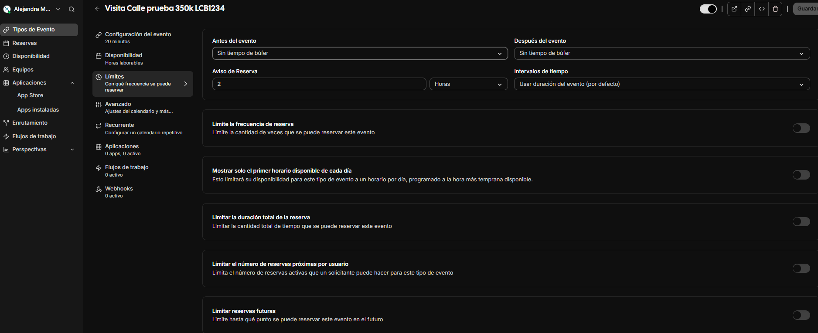Open event preview in new tab icon
This screenshot has height=333, width=818.
pos(734,9)
